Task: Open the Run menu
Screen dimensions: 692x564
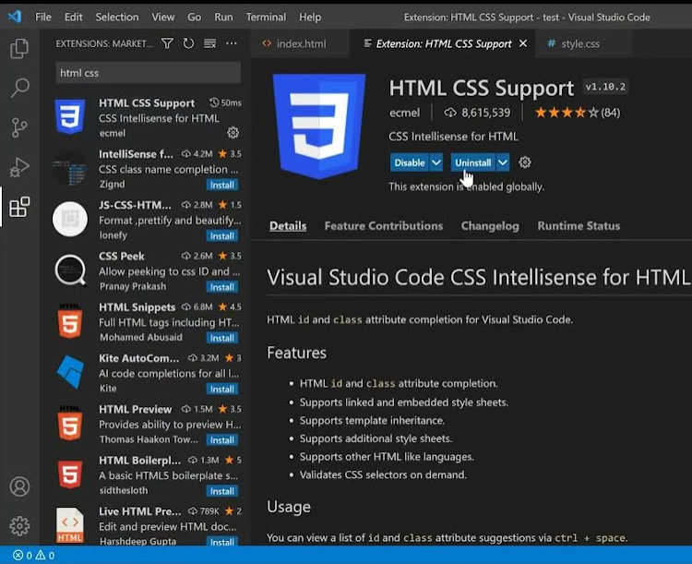Action: [223, 18]
